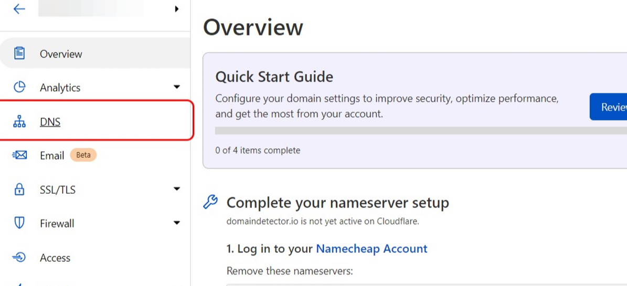Click the DNS network tree icon

(x=19, y=122)
